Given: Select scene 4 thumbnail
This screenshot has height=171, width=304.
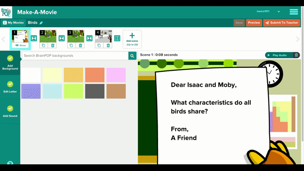Looking at the screenshot, I should (x=104, y=36).
